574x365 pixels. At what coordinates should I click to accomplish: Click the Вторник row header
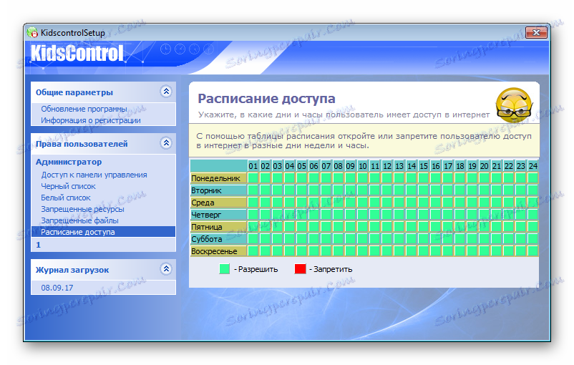[218, 190]
